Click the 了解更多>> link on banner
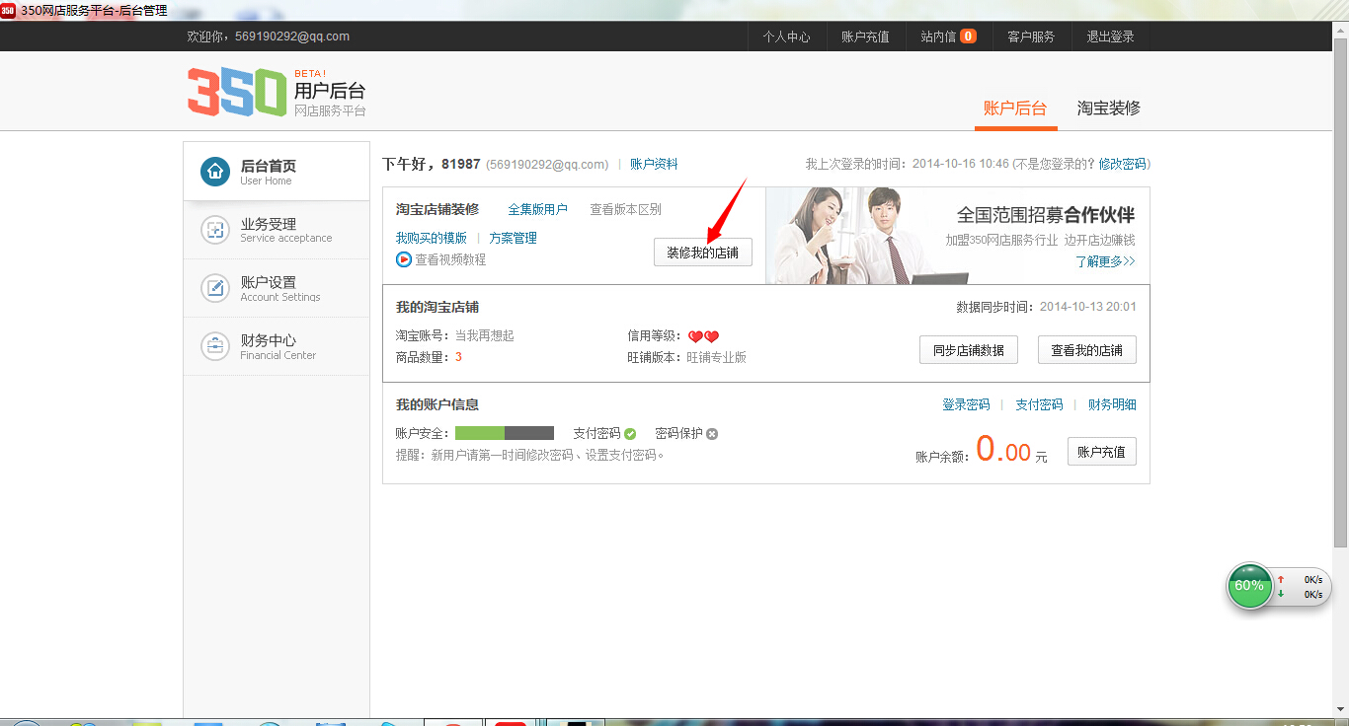 point(1105,262)
